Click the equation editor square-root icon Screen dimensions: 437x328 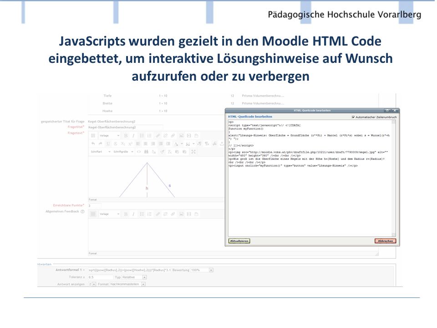(x=214, y=143)
